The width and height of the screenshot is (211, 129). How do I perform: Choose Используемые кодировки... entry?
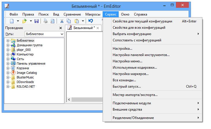(153, 68)
